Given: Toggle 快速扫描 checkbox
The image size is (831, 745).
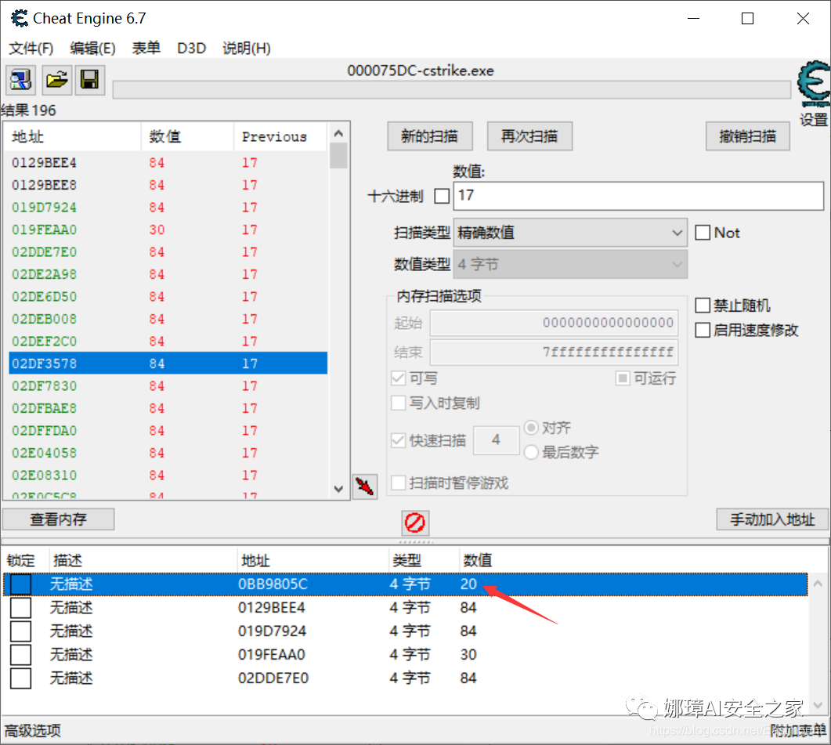Looking at the screenshot, I should pyautogui.click(x=398, y=440).
